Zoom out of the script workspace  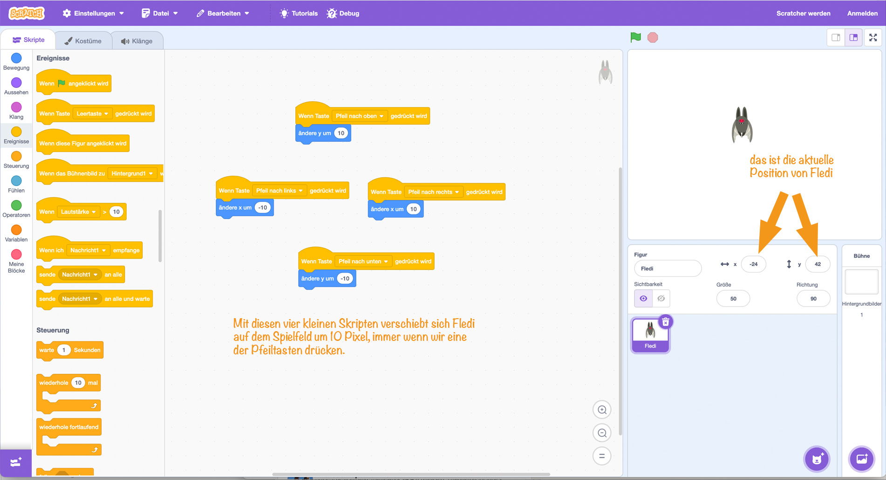(602, 433)
